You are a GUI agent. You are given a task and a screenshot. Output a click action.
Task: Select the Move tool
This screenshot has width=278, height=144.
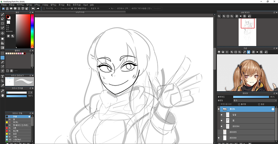(2, 33)
